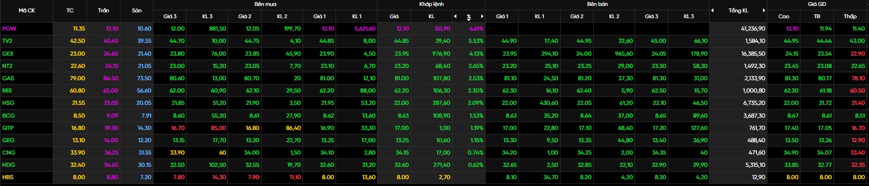869x186 pixels.
Task: Click NT2 matched price 23.20
Action: [401, 66]
